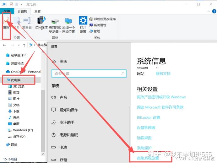Select Network (网络) in navigation pane

tap(12, 144)
